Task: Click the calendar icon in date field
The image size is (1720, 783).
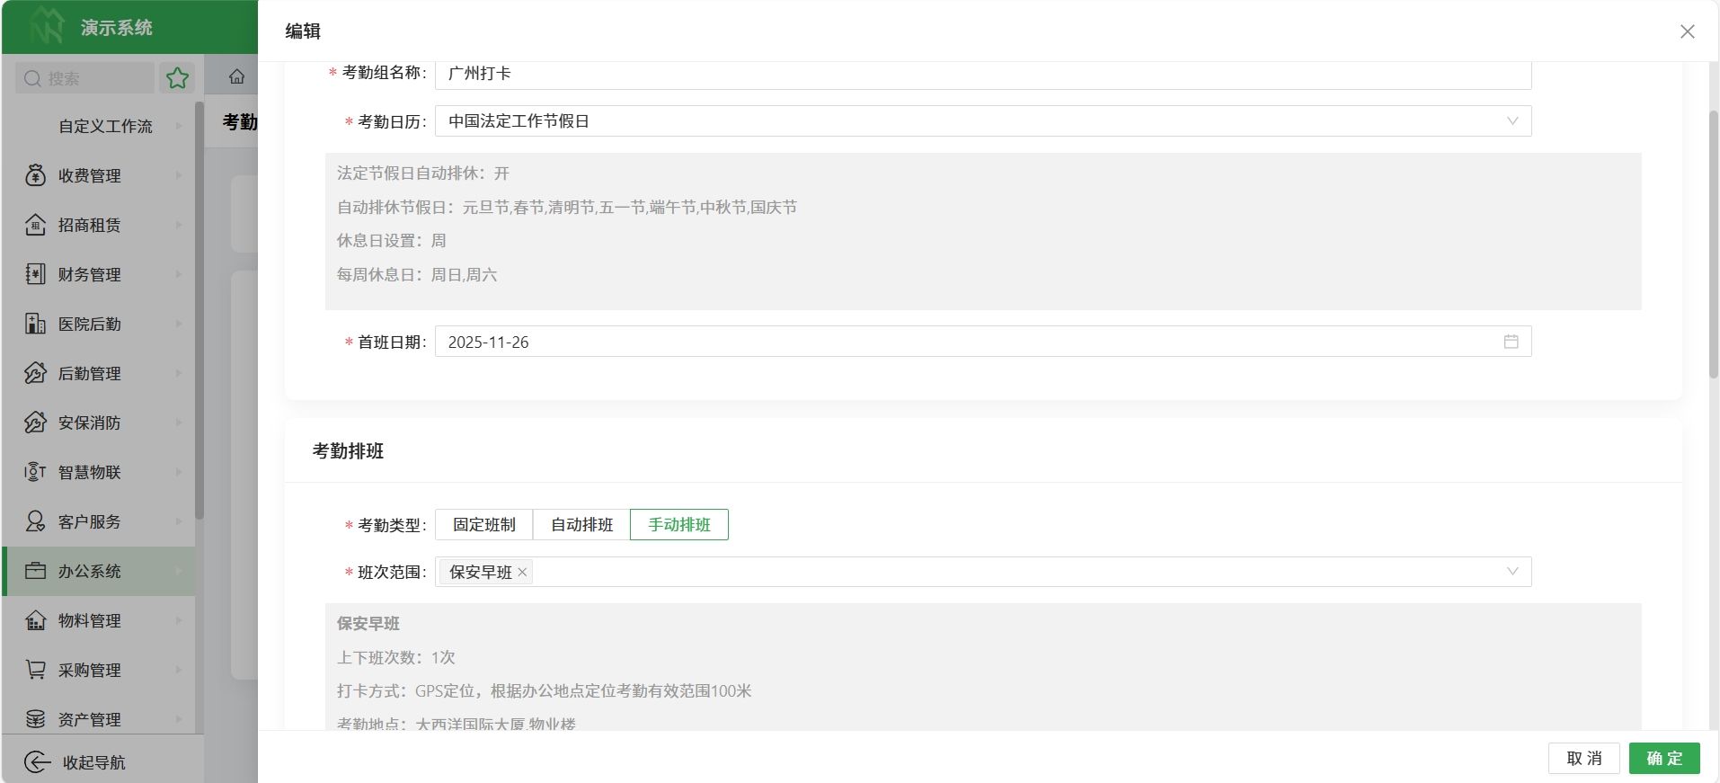Action: pyautogui.click(x=1511, y=342)
